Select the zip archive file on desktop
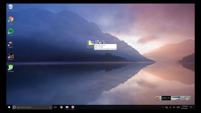 (91, 44)
